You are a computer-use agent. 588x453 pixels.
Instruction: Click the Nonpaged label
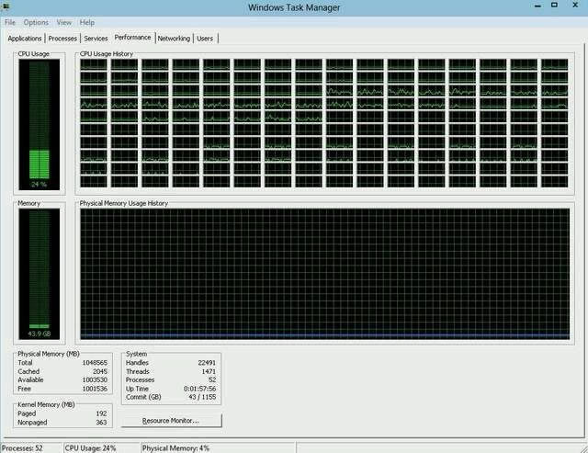click(32, 423)
